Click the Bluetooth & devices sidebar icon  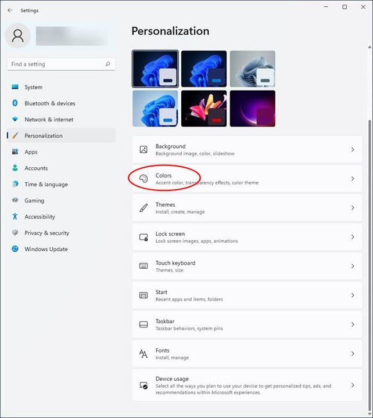[15, 103]
